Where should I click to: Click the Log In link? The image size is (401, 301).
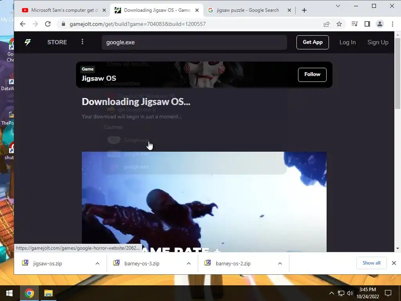[x=347, y=42]
